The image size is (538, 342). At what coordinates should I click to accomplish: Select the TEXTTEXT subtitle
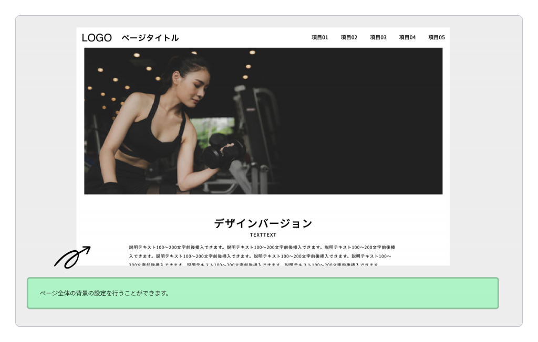coord(263,235)
